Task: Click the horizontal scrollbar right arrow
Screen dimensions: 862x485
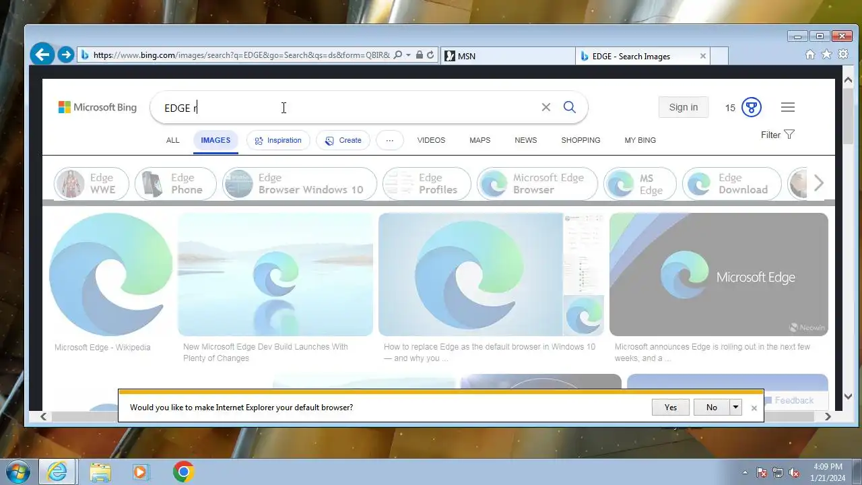Action: click(829, 417)
